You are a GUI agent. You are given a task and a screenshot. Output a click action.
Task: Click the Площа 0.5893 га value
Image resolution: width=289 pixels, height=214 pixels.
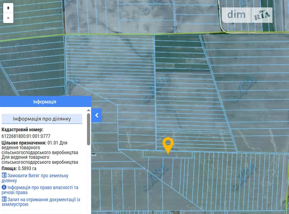click(27, 168)
